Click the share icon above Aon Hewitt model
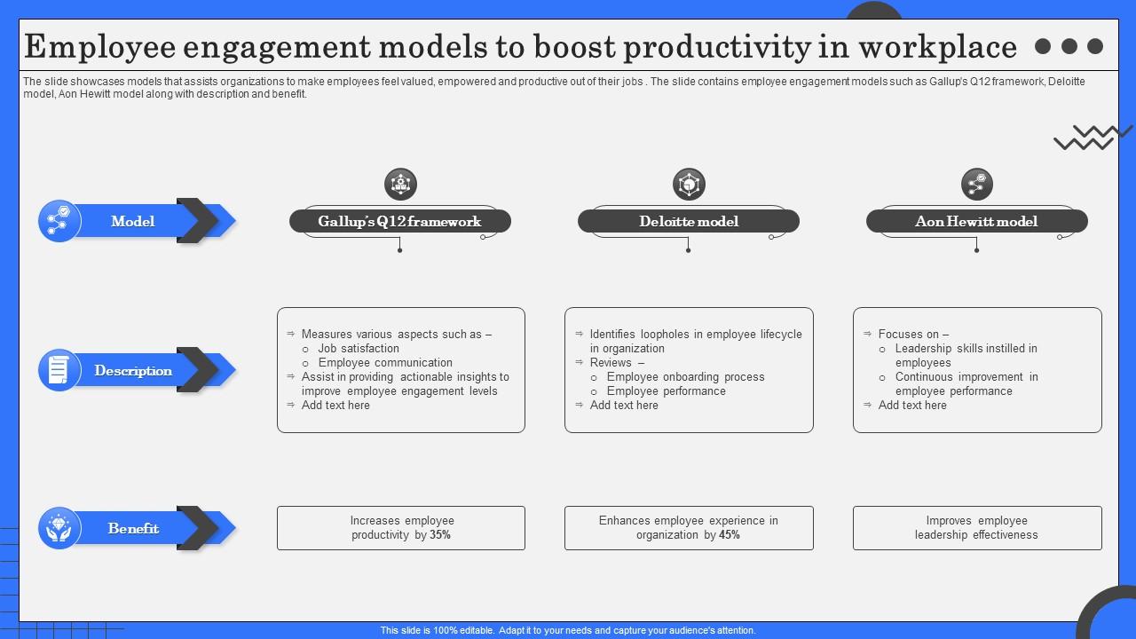Image resolution: width=1136 pixels, height=639 pixels. click(976, 184)
